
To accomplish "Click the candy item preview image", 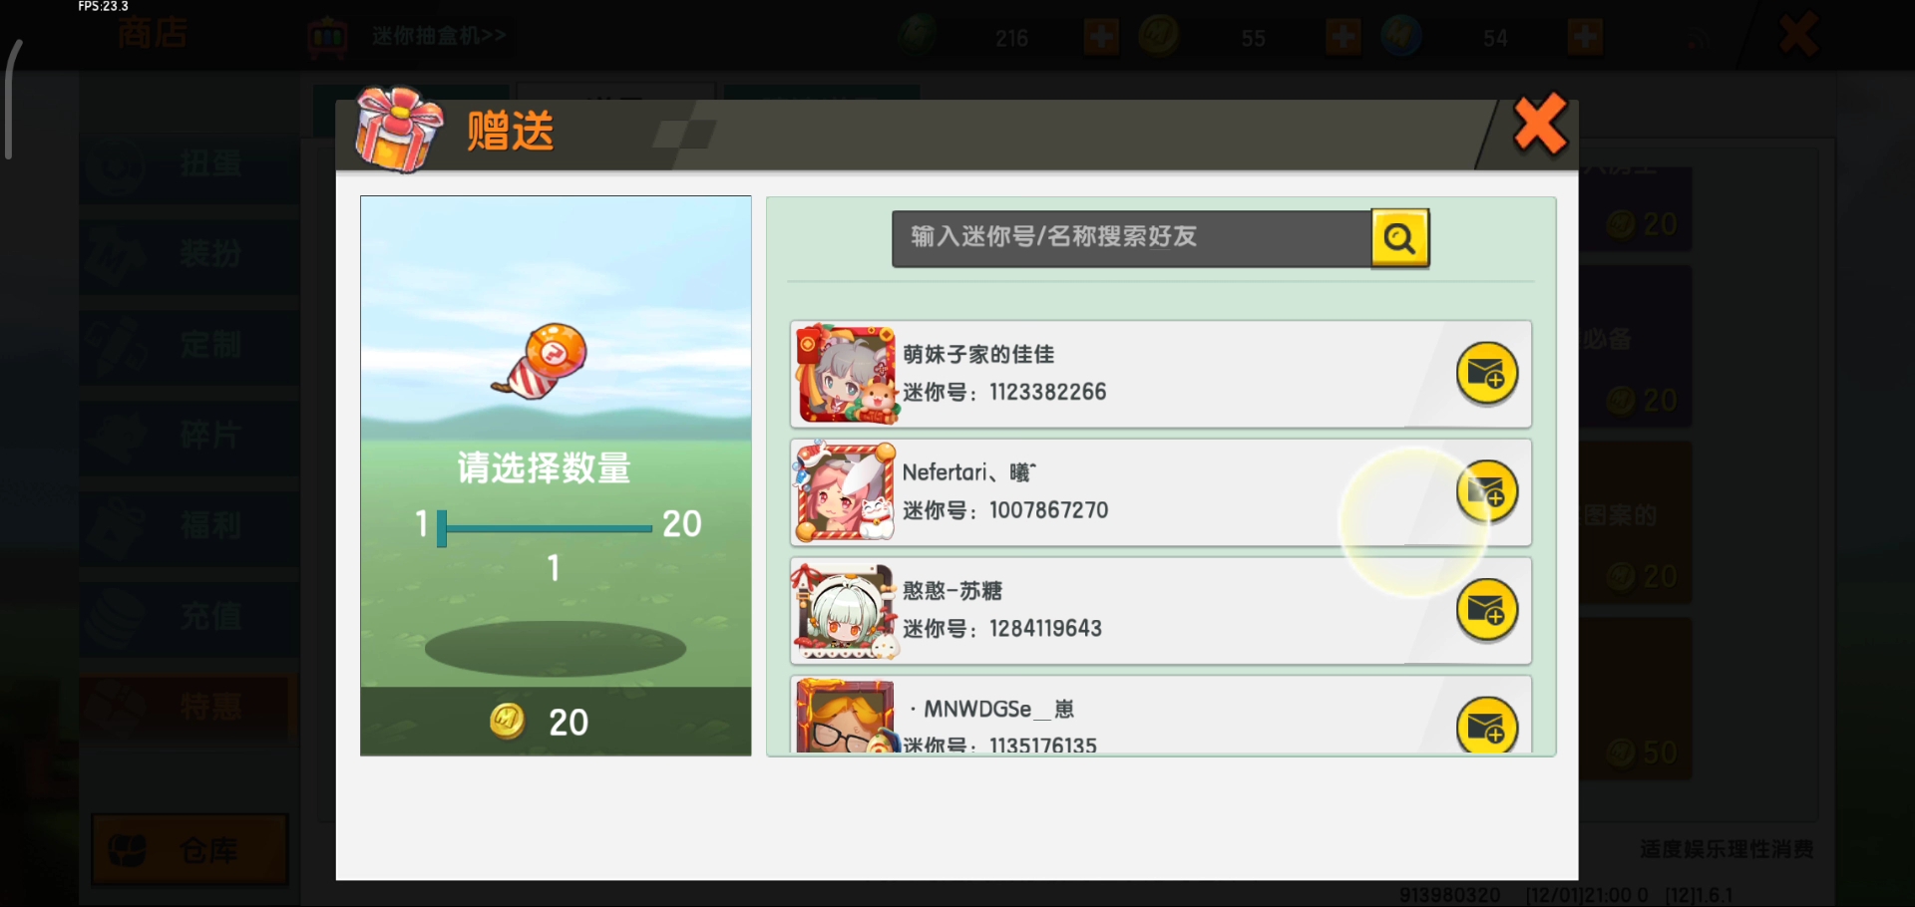I will tap(542, 361).
